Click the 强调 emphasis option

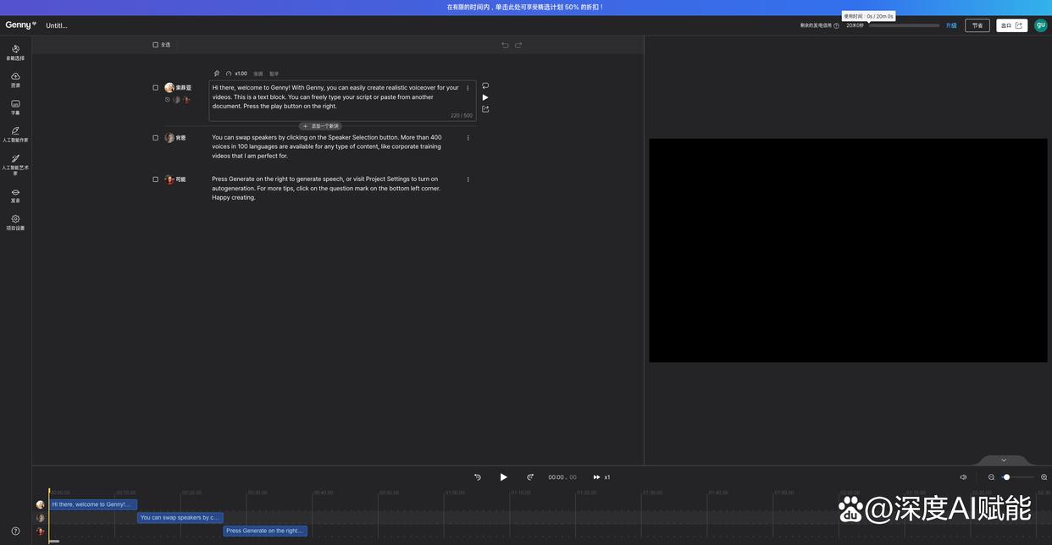pyautogui.click(x=258, y=74)
